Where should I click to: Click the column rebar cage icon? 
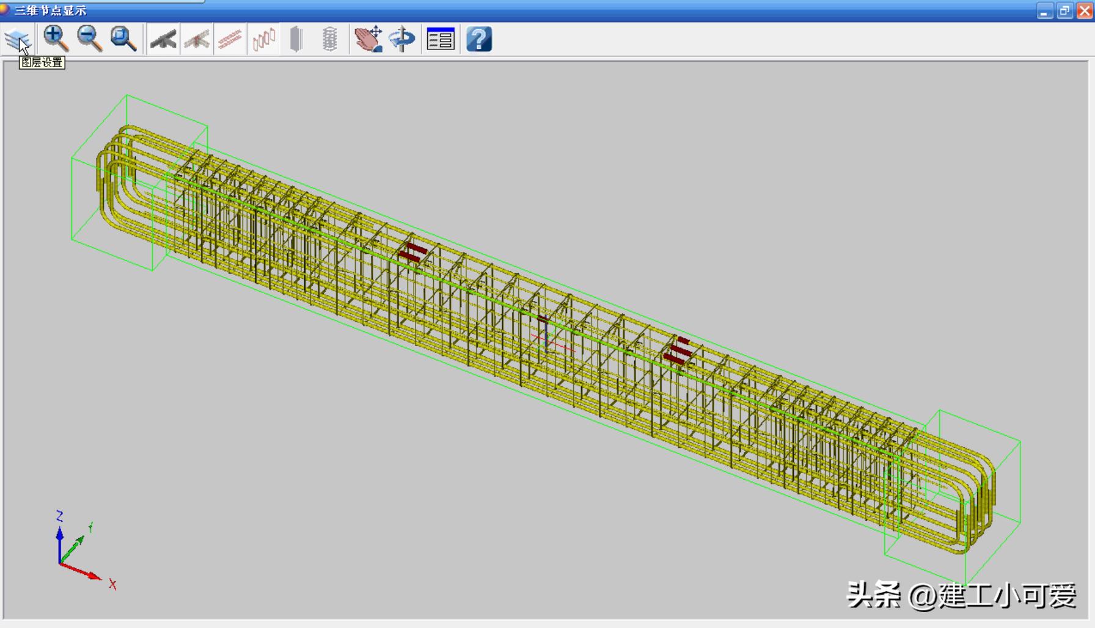point(329,40)
